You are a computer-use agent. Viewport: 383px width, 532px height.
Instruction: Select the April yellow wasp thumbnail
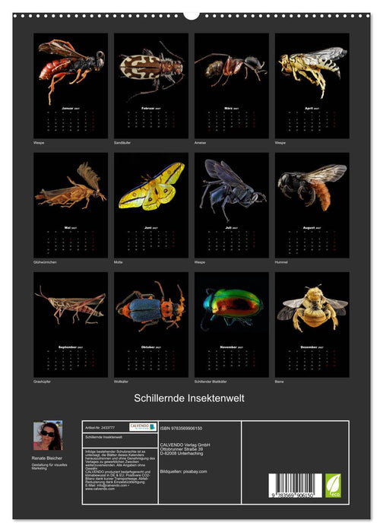coord(312,85)
